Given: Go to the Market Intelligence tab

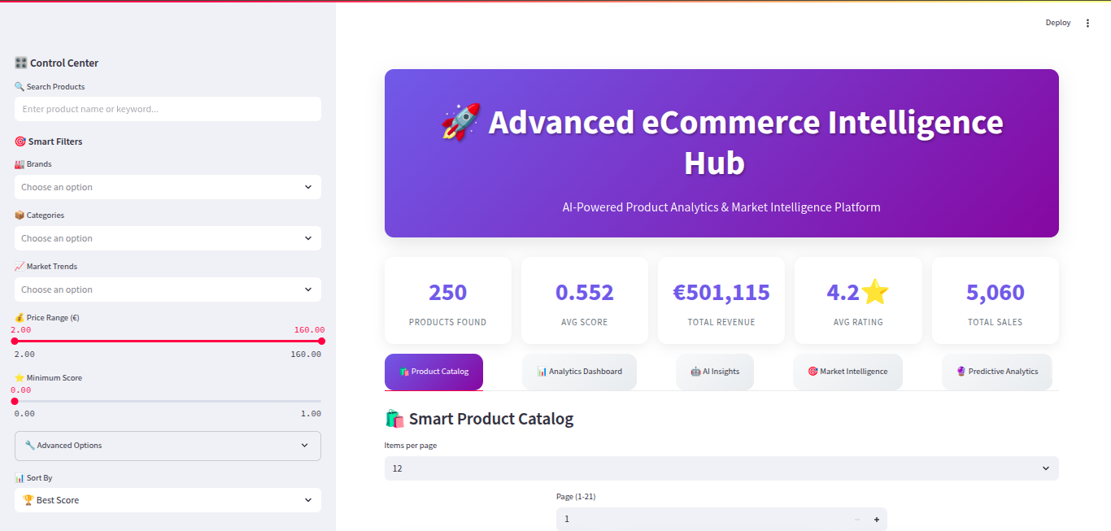Looking at the screenshot, I should 847,372.
